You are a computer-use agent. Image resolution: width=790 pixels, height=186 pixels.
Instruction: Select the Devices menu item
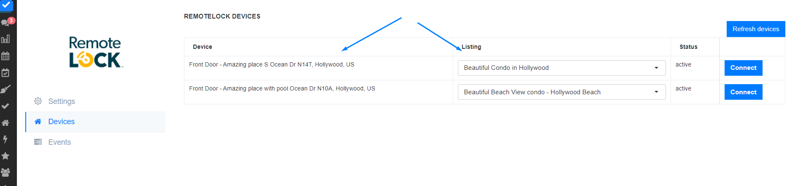(61, 122)
